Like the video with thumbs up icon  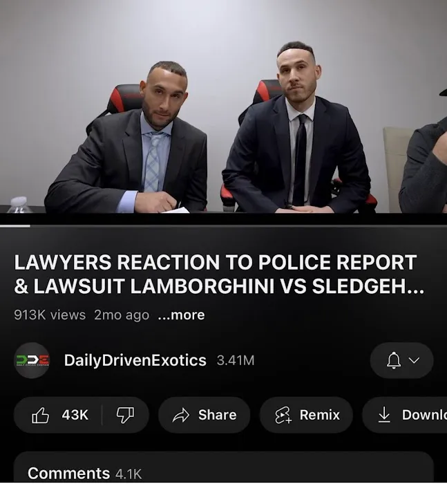[x=40, y=415]
